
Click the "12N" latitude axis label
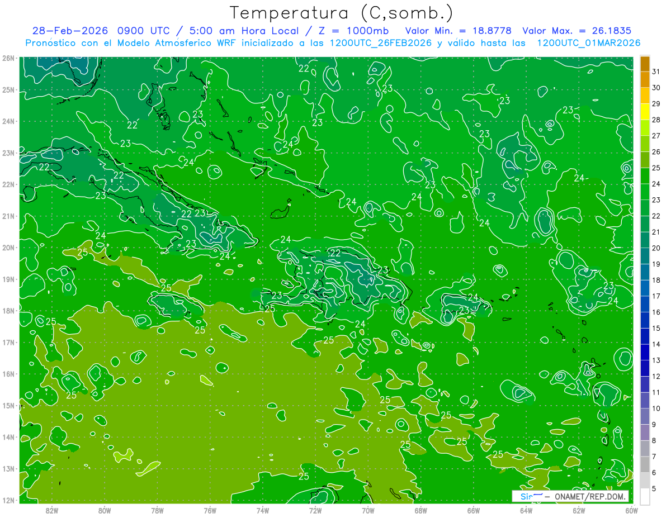8,500
